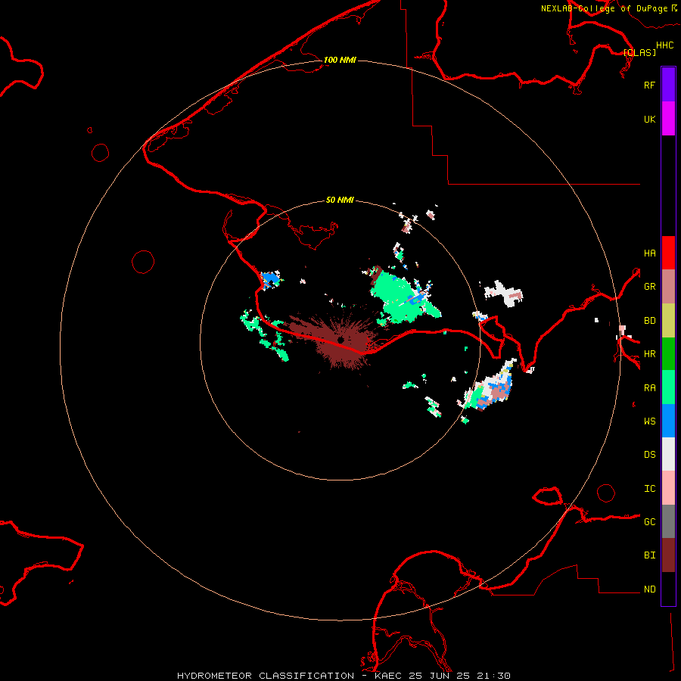
Task: Click the RA legend label
Action: tap(649, 388)
